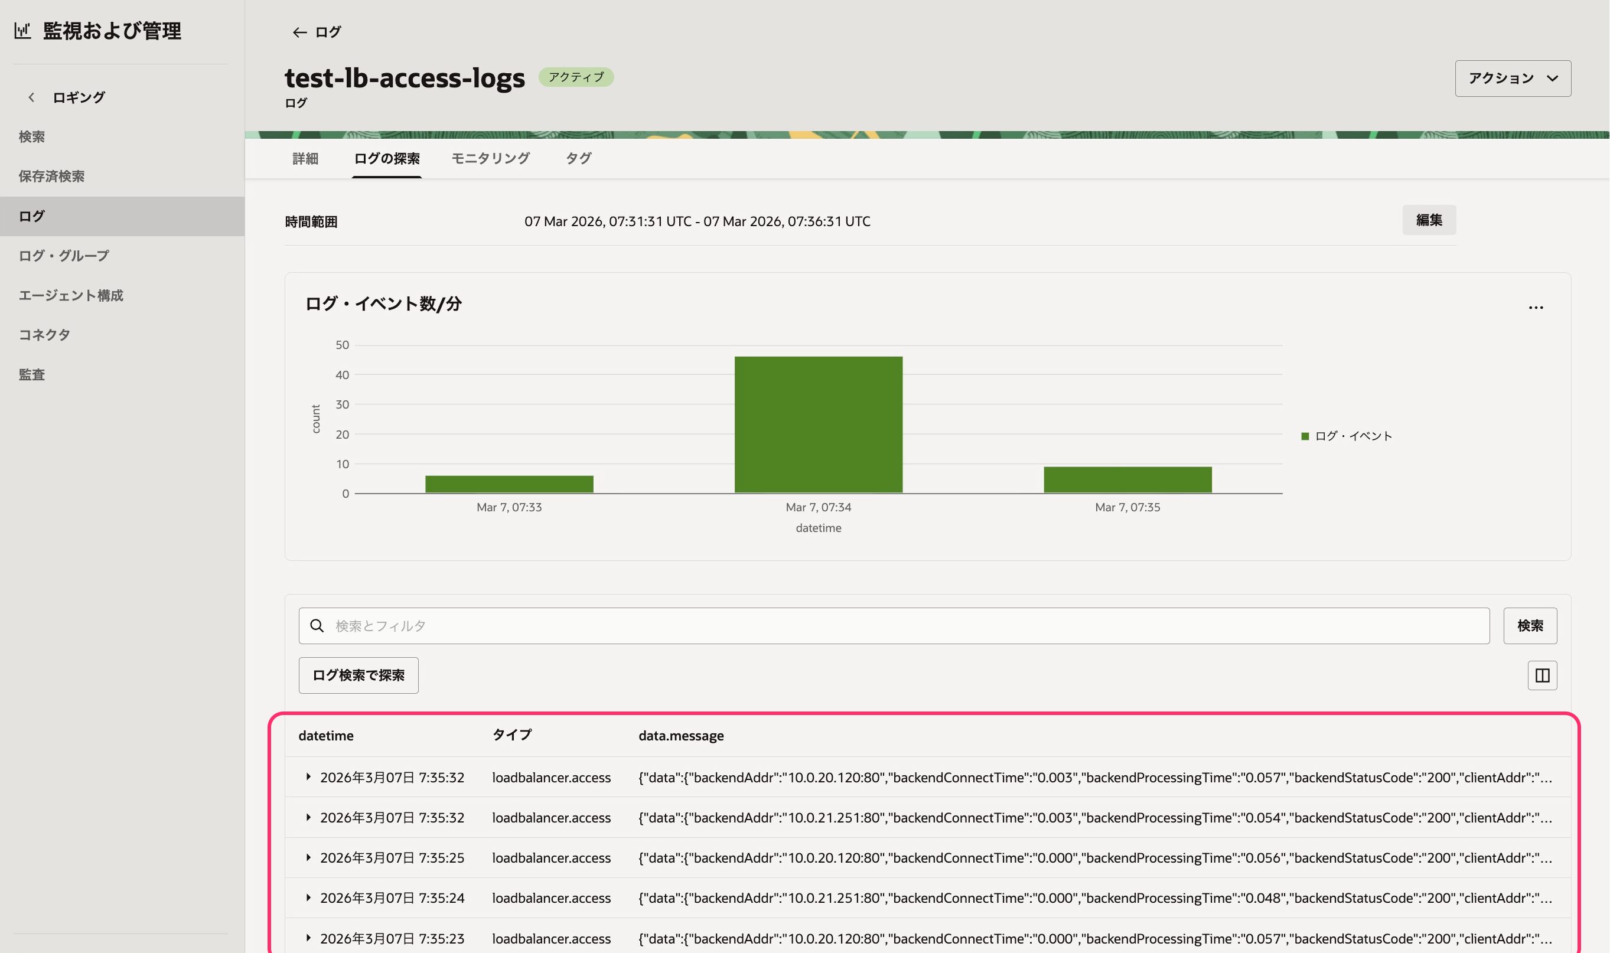
Task: Click the monitoring and management chart icon
Action: tap(22, 30)
